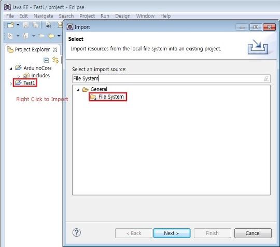This screenshot has width=280, height=247.
Task: Open the Help menu
Action: (165, 16)
